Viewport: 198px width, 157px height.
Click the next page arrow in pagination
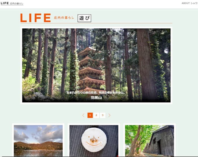click(109, 115)
